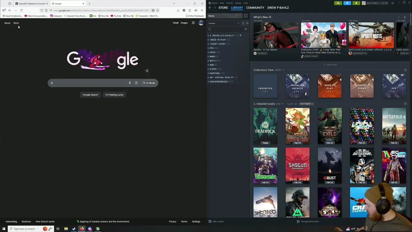Share the Google Doodle
This screenshot has height=232, width=412.
(x=147, y=71)
